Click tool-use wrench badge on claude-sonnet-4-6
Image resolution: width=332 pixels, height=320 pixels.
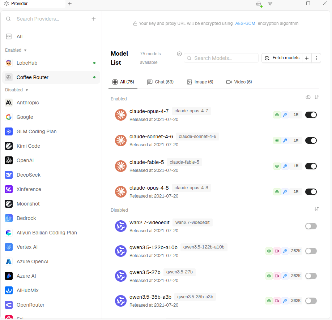click(x=285, y=140)
